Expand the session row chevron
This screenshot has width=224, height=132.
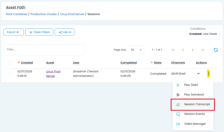(198, 74)
